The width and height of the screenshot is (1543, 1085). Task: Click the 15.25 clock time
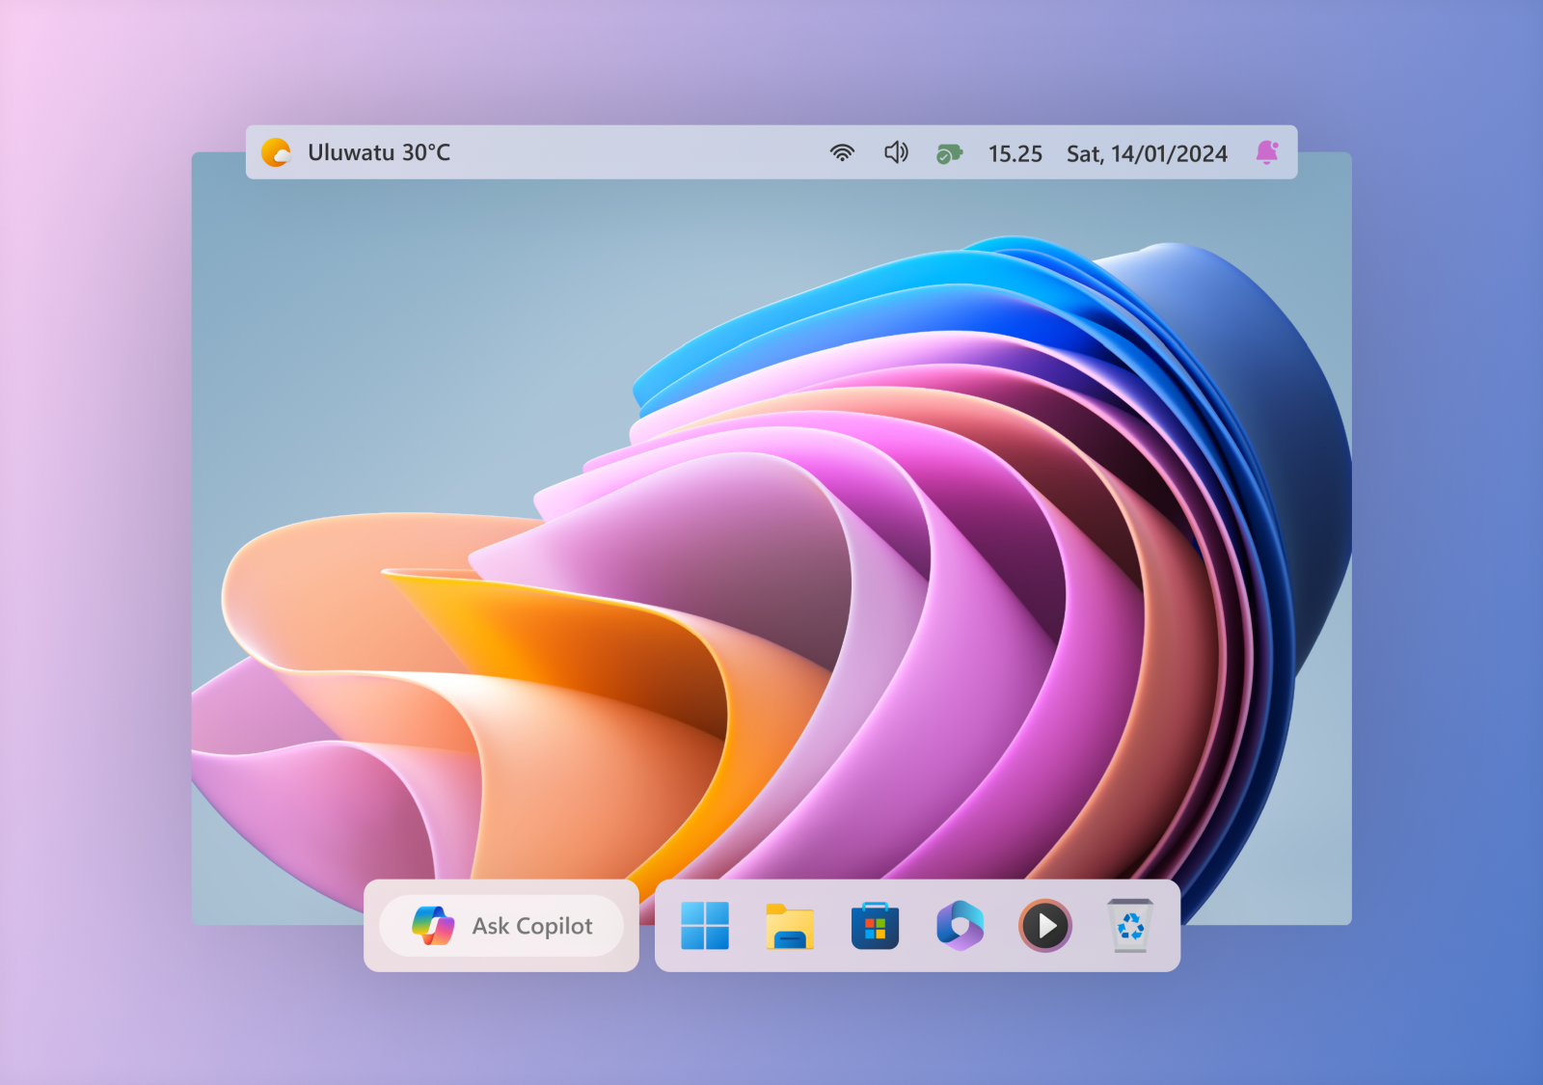[1015, 153]
